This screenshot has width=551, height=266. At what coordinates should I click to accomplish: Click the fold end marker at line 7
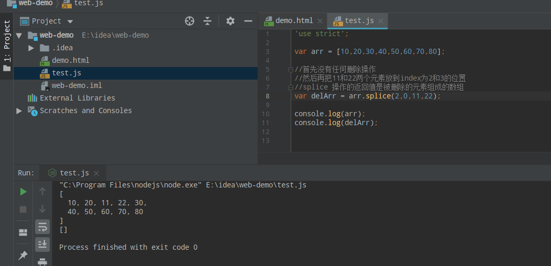pyautogui.click(x=291, y=87)
